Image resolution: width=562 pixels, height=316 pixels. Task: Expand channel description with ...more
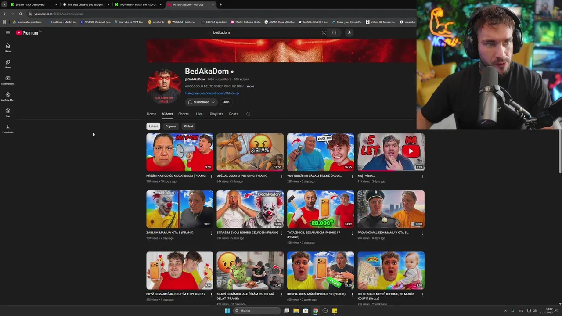(x=249, y=86)
